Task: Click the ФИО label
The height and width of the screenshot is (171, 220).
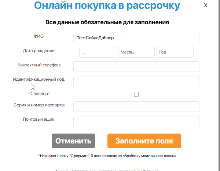Action: point(39,36)
